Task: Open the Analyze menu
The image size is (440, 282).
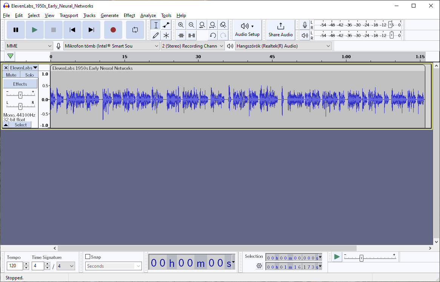Action: tap(148, 15)
